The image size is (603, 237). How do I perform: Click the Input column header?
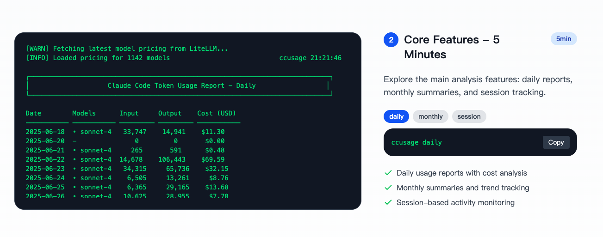click(129, 113)
